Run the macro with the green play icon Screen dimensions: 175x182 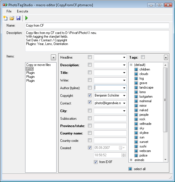point(27,18)
